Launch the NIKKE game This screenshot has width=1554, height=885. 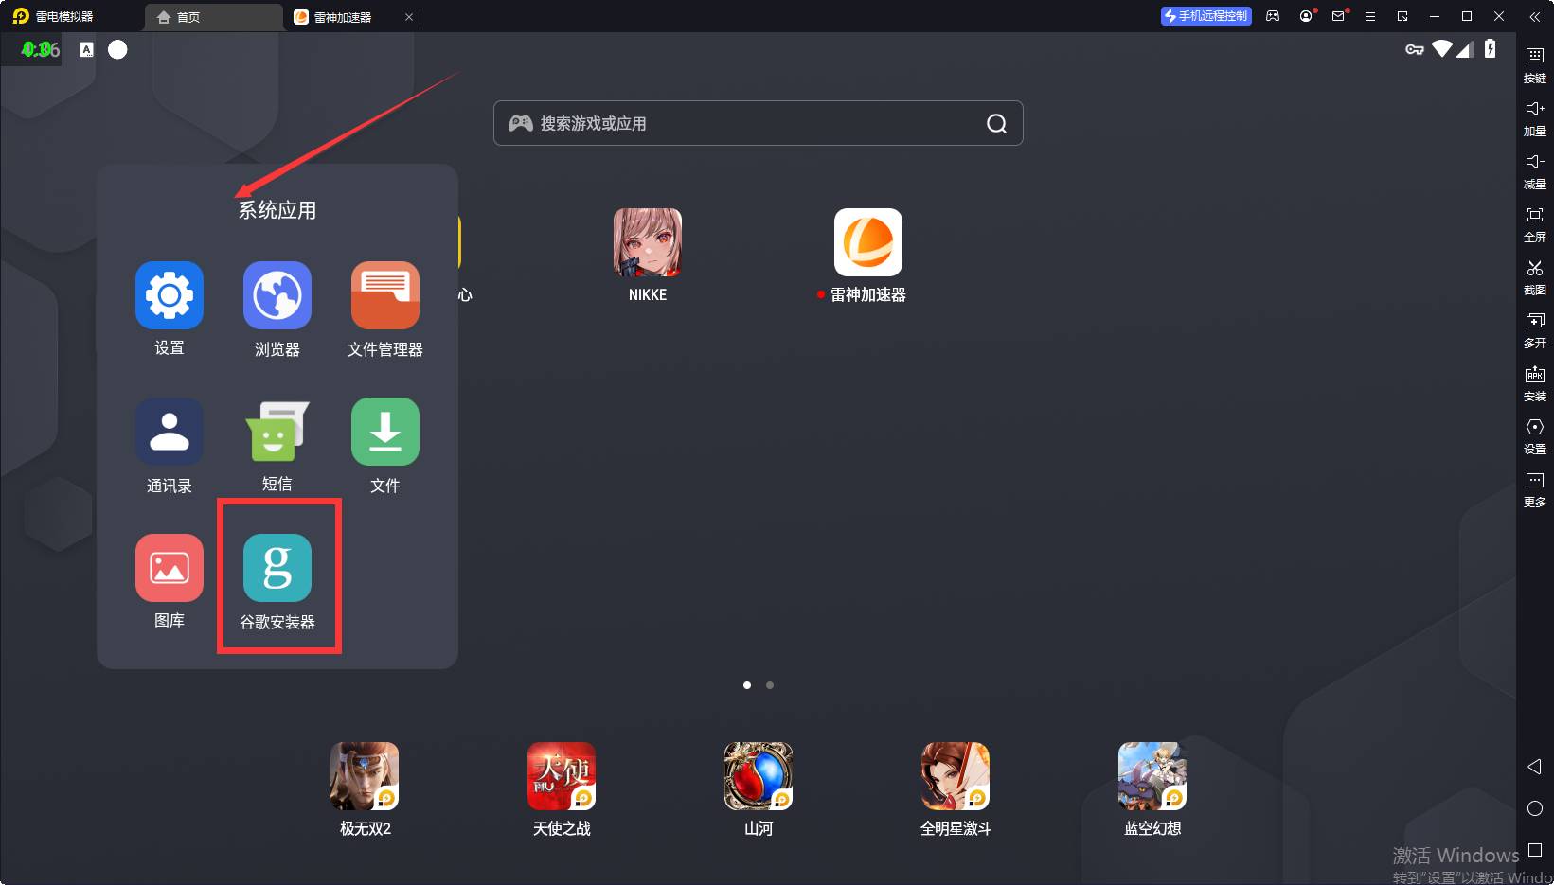tap(648, 242)
